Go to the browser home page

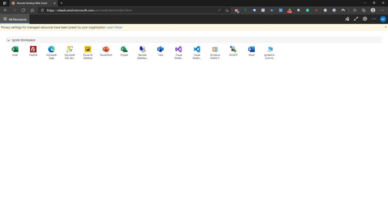32,10
